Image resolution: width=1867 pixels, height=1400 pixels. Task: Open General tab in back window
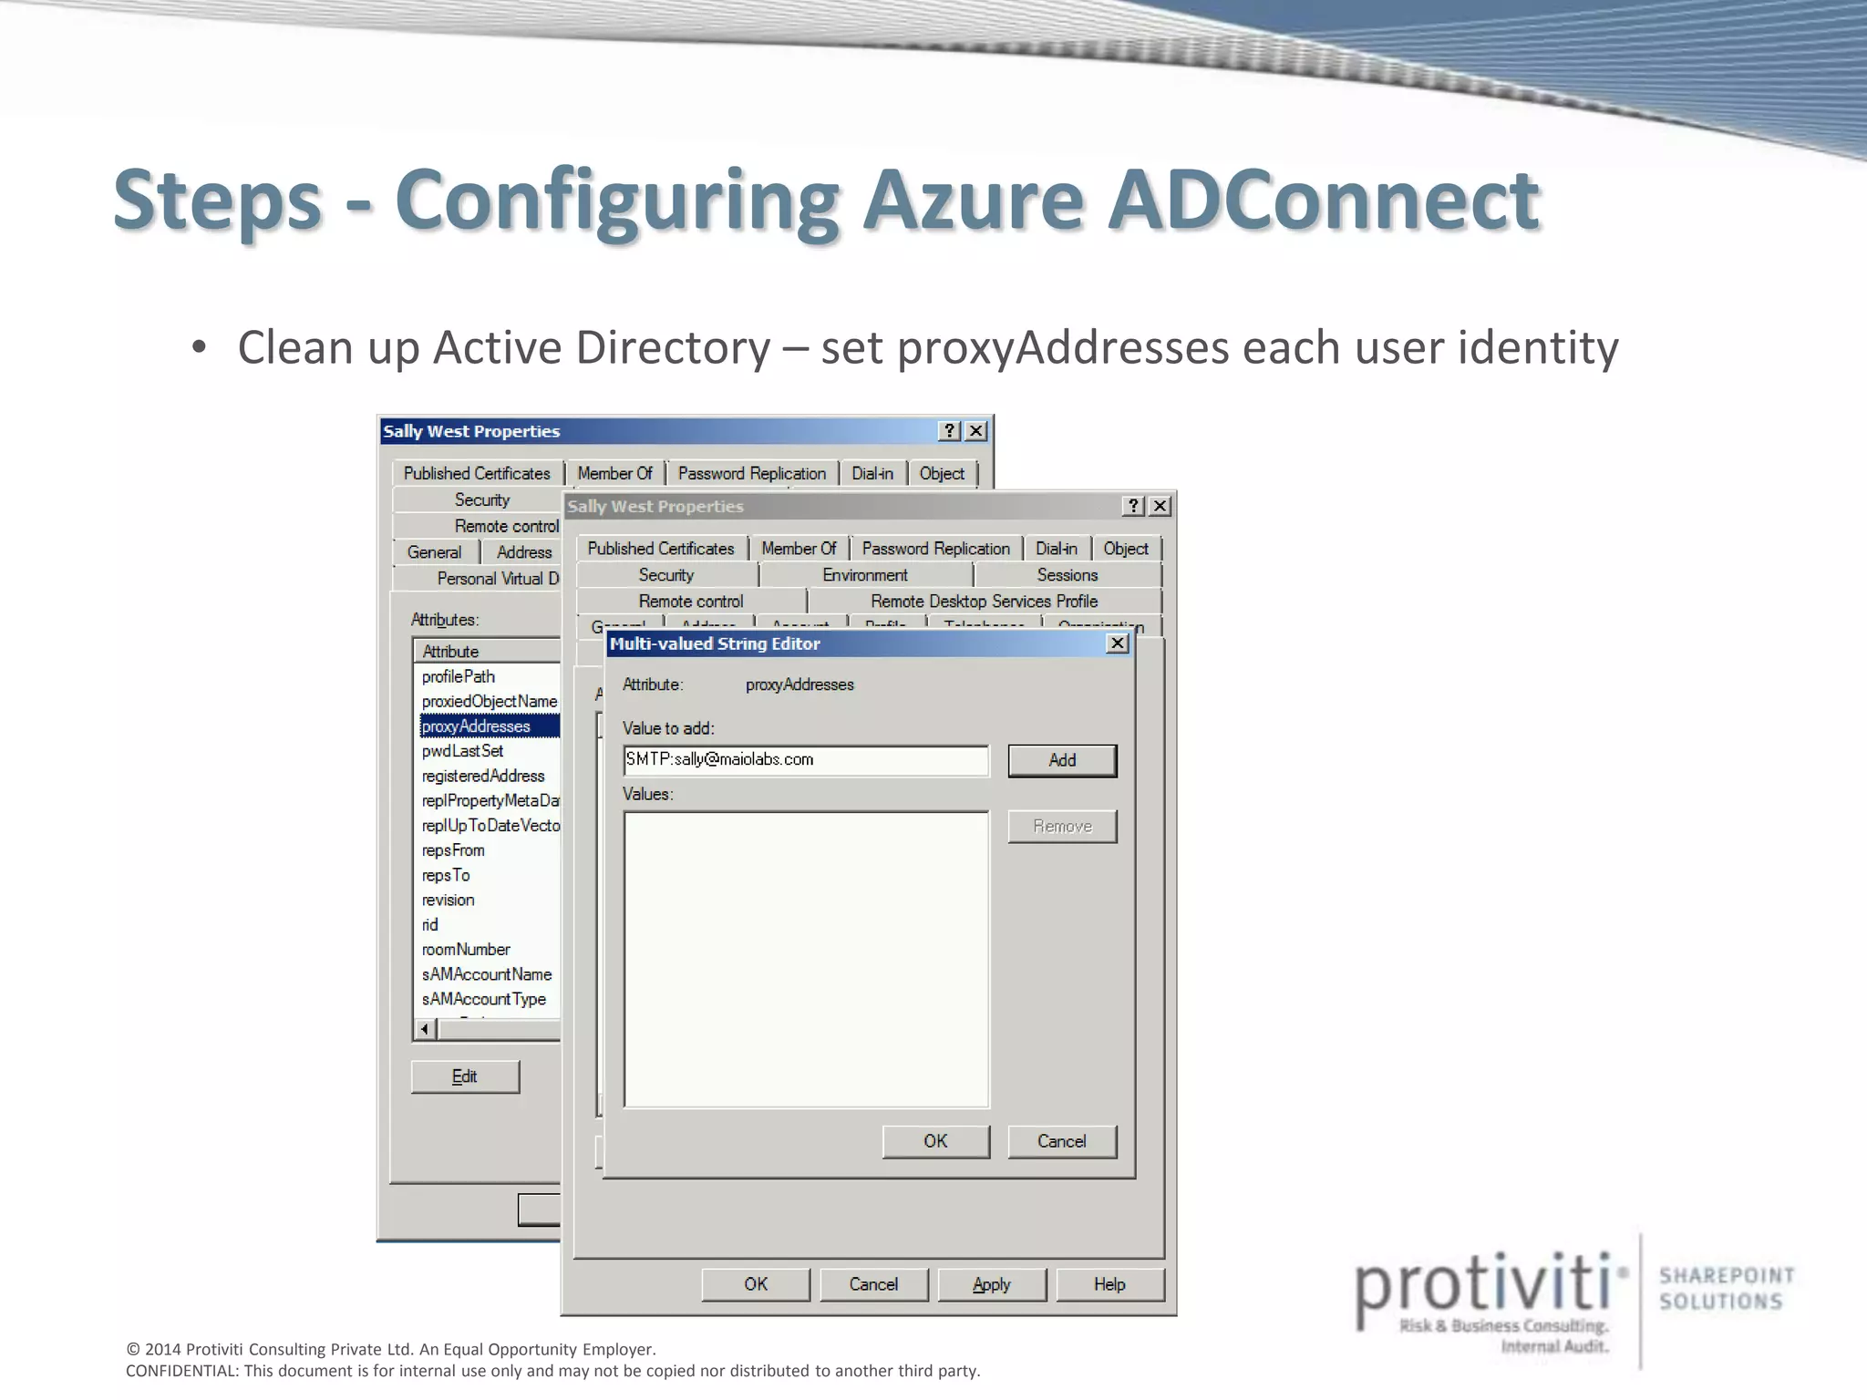click(x=434, y=552)
